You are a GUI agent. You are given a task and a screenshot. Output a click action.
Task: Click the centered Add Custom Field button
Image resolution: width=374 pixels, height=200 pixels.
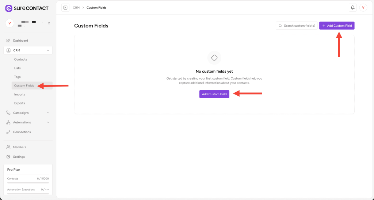point(214,94)
